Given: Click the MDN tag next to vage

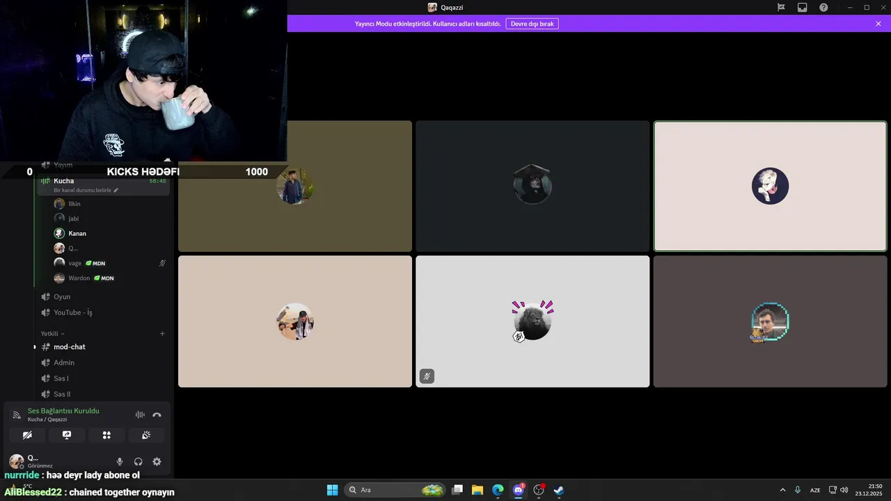Looking at the screenshot, I should pyautogui.click(x=95, y=263).
